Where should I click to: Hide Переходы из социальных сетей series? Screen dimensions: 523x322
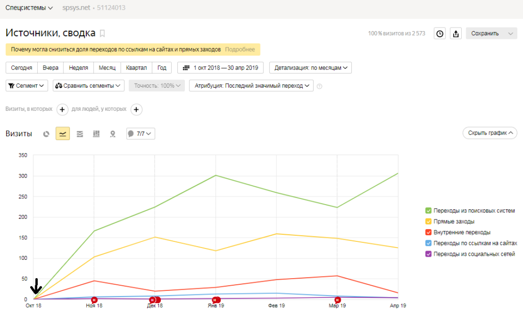429,254
